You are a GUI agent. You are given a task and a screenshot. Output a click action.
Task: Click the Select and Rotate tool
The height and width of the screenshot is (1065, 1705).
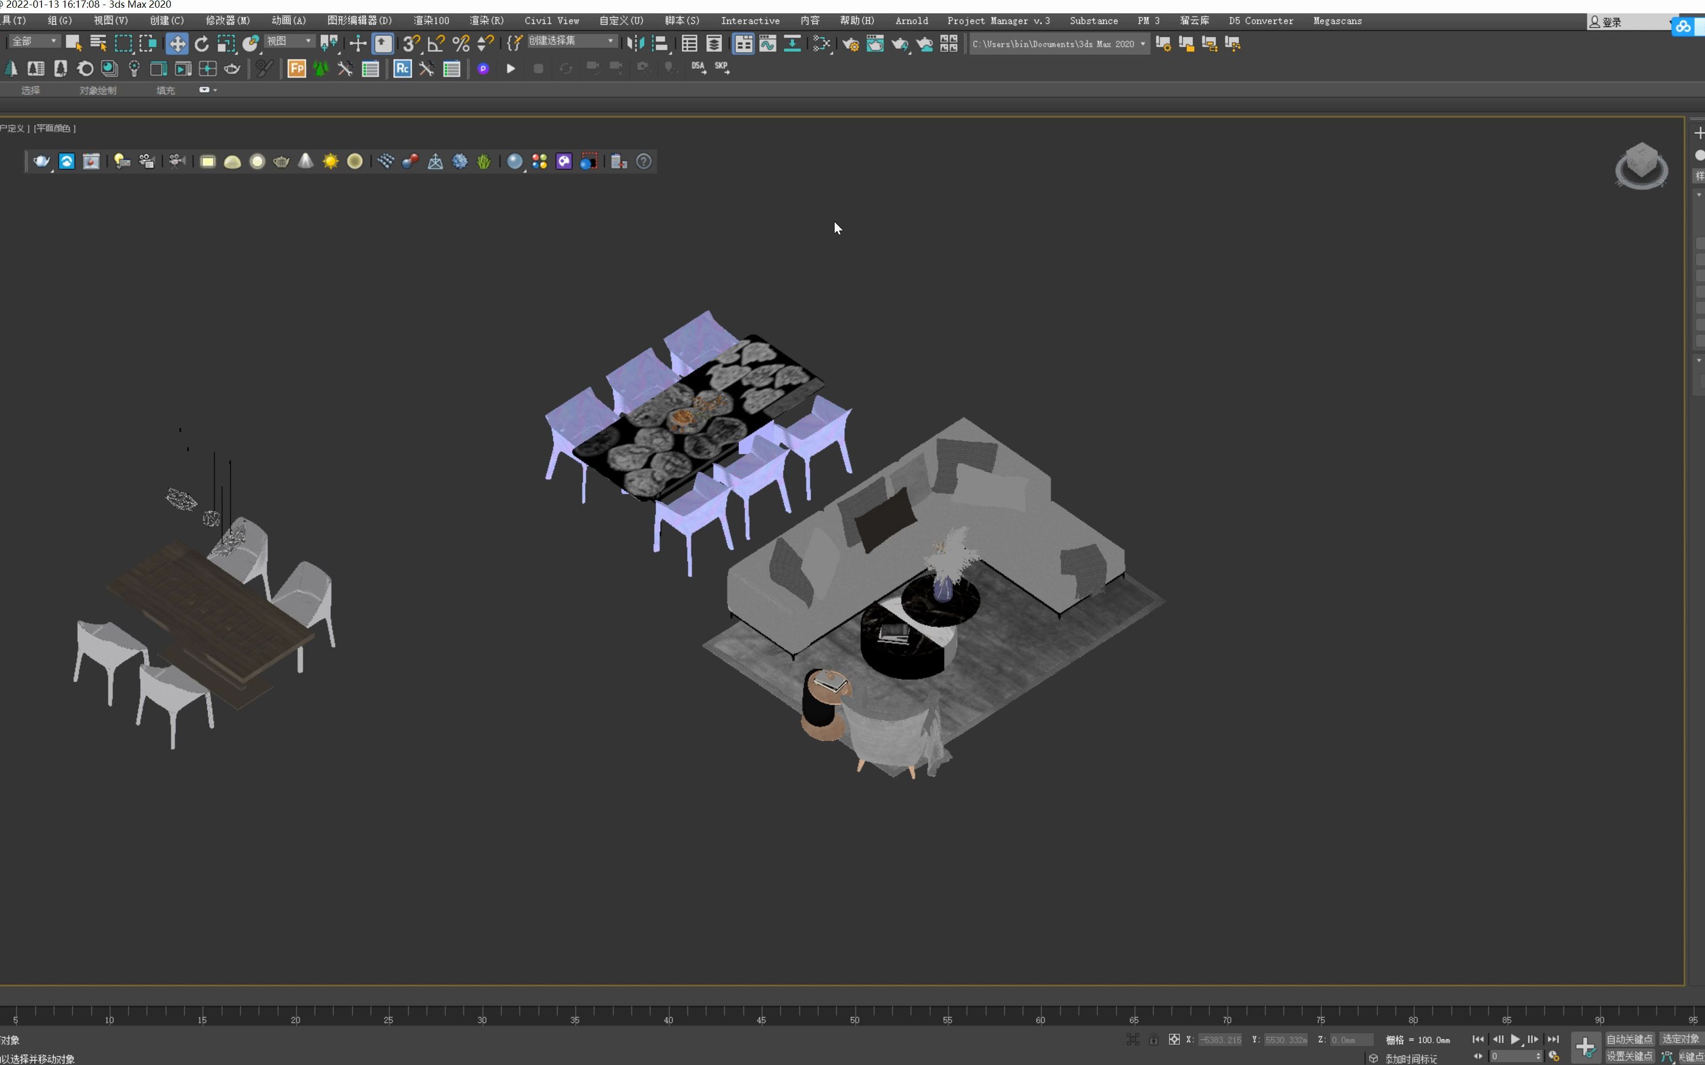201,43
